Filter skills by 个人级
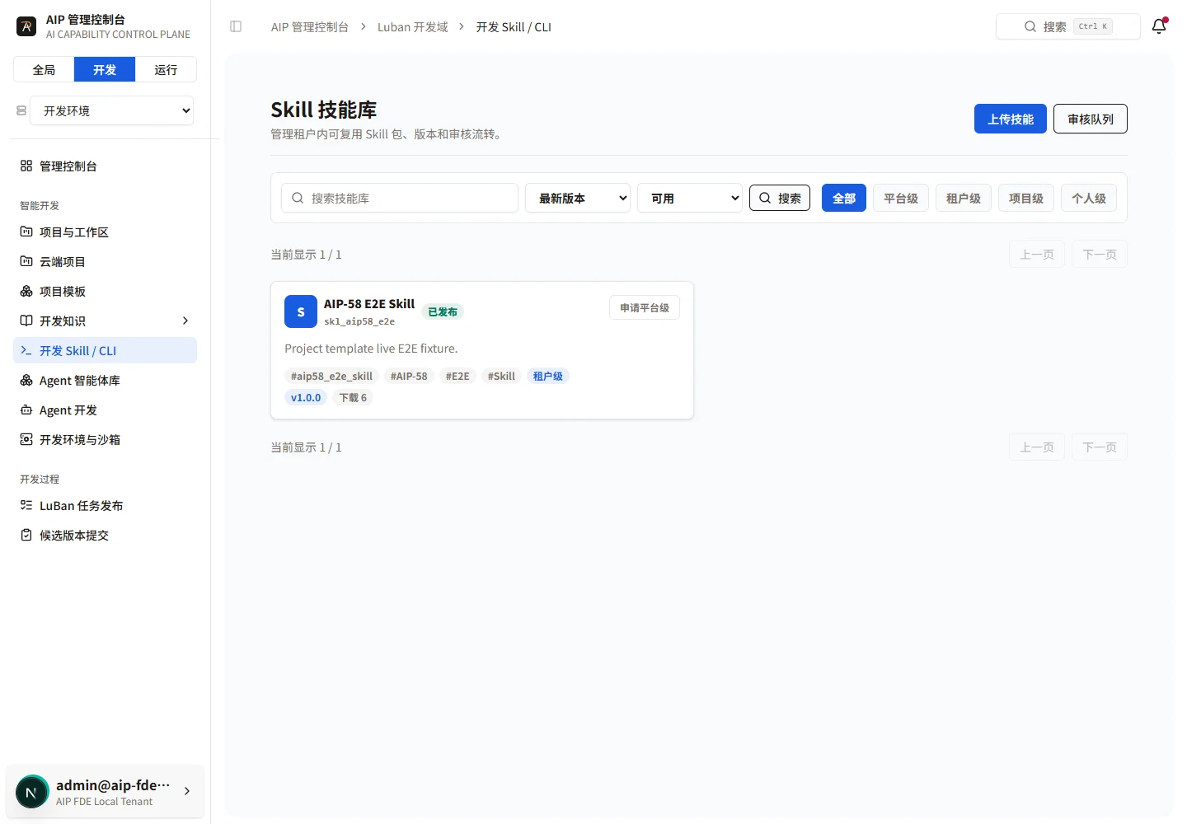Viewport: 1187px width, 824px height. pyautogui.click(x=1089, y=198)
